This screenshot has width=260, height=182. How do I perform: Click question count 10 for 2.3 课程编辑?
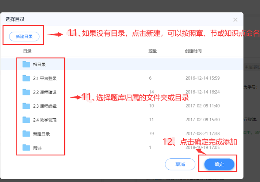click(x=152, y=106)
